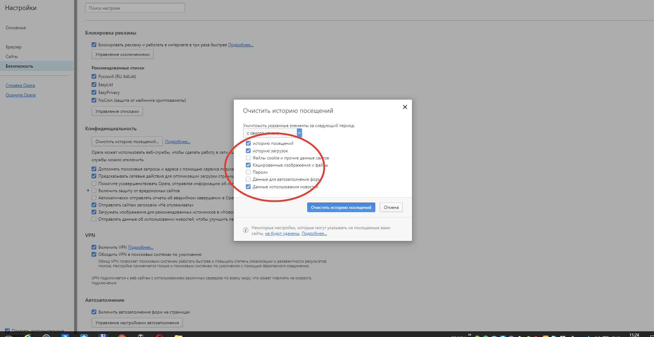Check 'Отправлять данные об использовании новостей'
The height and width of the screenshot is (337, 654).
pyautogui.click(x=94, y=219)
